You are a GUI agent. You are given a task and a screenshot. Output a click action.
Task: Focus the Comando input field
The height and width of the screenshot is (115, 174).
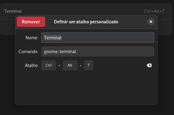point(98,51)
